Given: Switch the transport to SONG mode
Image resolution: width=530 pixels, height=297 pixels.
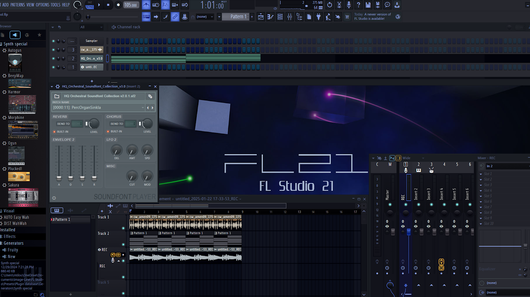Looking at the screenshot, I should [x=90, y=7].
